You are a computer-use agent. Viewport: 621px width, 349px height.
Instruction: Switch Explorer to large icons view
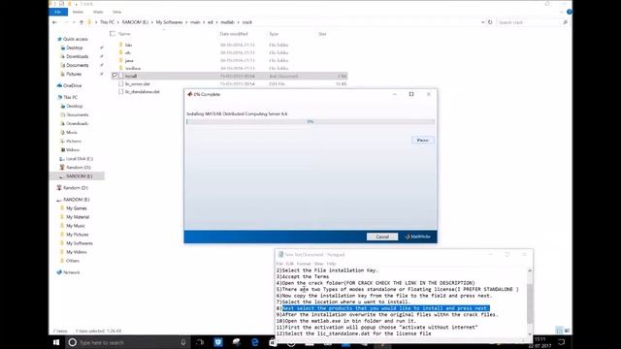[567, 331]
